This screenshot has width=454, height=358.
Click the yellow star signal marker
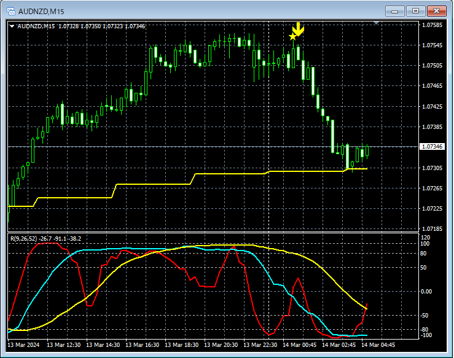click(x=292, y=37)
